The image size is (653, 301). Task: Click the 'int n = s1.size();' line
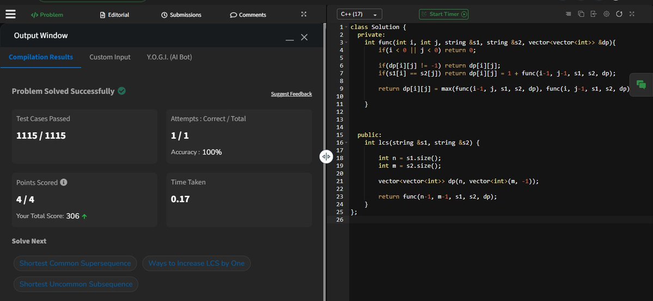click(x=410, y=158)
